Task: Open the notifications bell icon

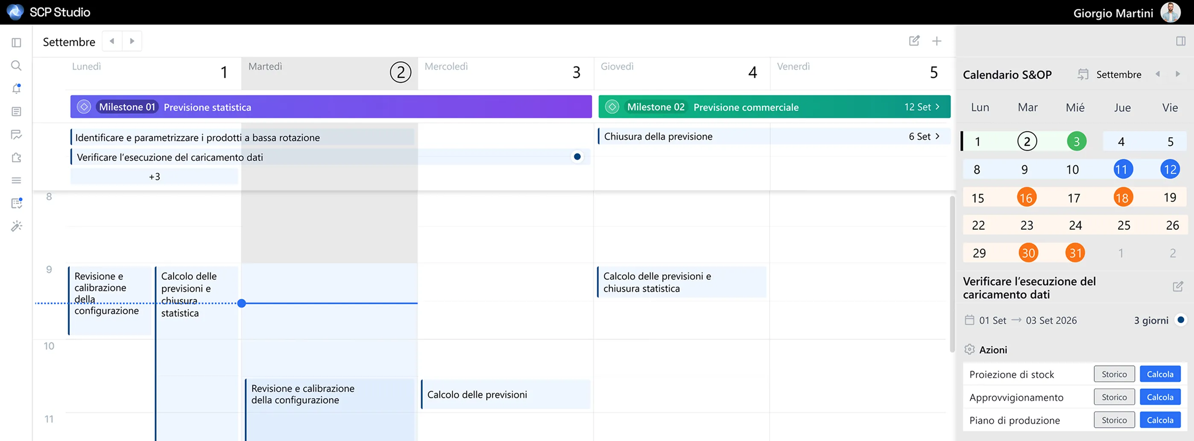Action: pos(16,88)
